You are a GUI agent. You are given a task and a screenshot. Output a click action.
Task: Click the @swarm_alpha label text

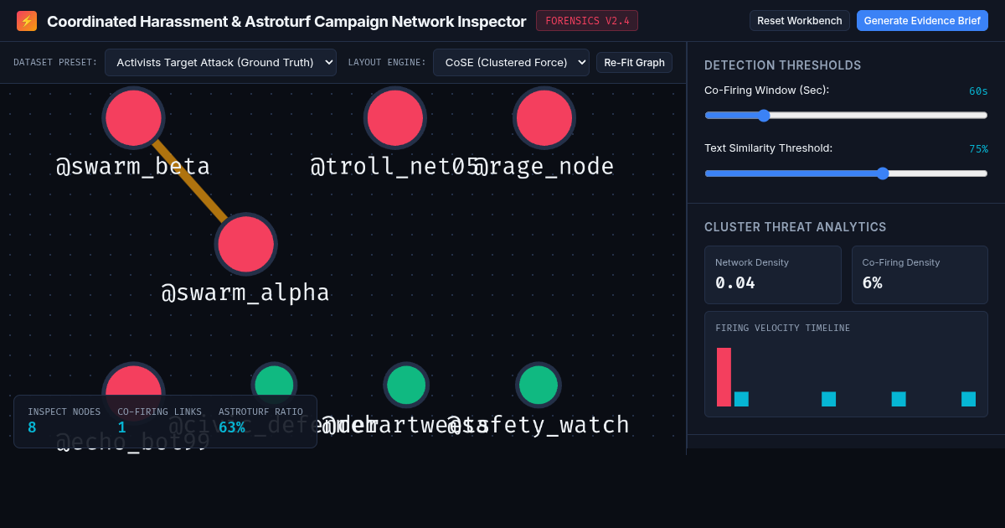[x=245, y=292]
